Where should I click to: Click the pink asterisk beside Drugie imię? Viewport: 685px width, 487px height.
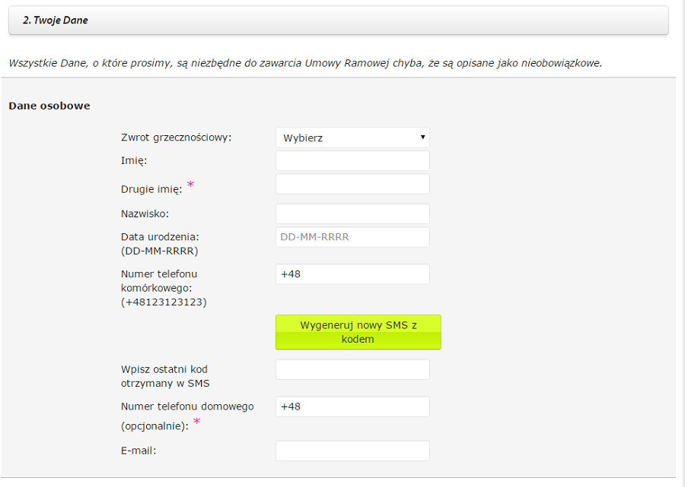pos(190,185)
